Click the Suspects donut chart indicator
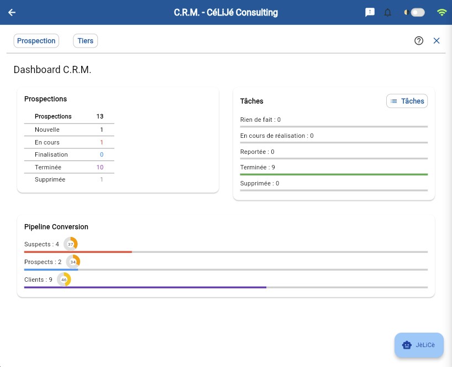The image size is (452, 367). (71, 244)
